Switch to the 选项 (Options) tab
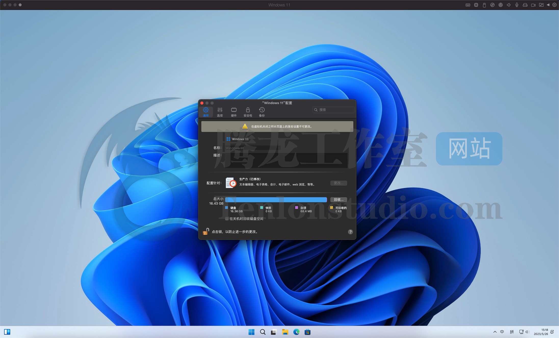Viewport: 559px width, 338px height. coord(220,112)
